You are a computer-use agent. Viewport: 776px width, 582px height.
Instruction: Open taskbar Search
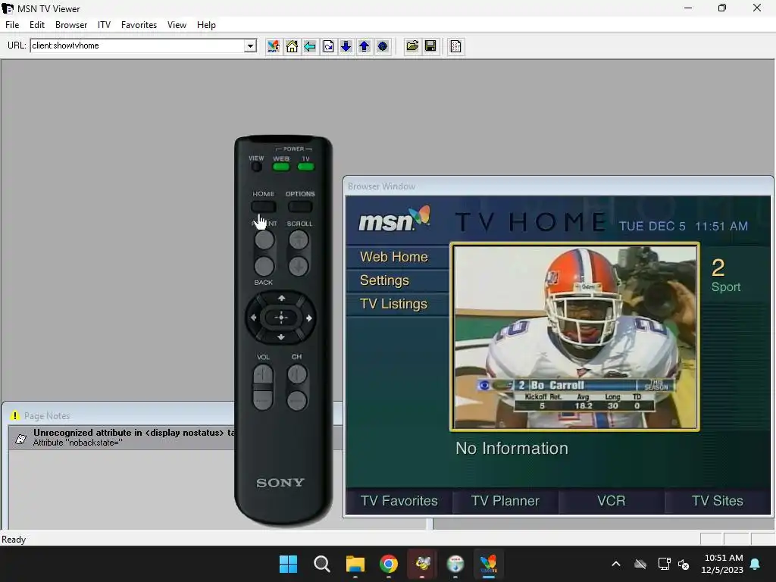[321, 564]
